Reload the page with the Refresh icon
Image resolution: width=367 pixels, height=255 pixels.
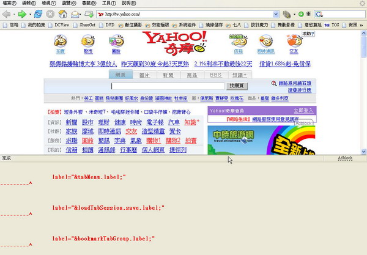coord(38,14)
